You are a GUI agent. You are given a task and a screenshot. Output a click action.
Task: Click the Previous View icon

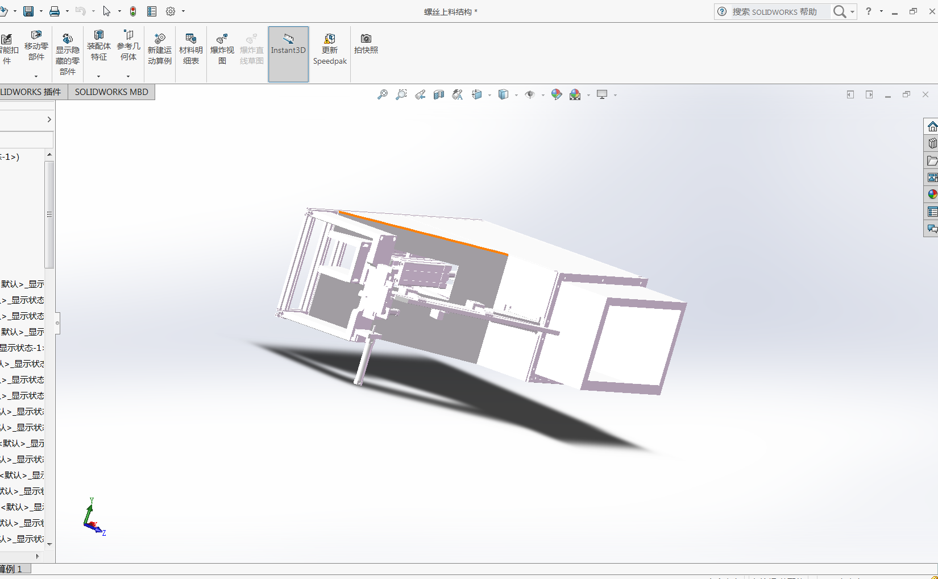(x=420, y=94)
